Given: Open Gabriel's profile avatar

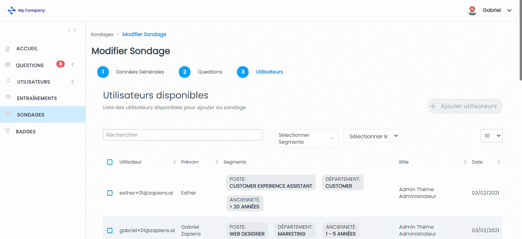Looking at the screenshot, I should pyautogui.click(x=472, y=10).
